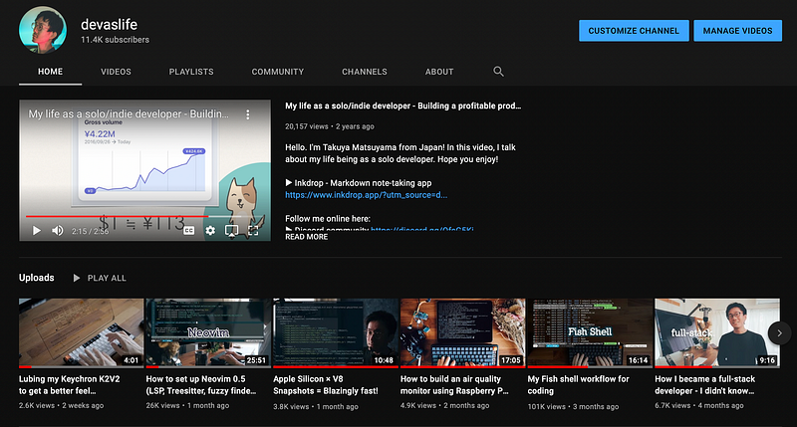
Task: Open the ABOUT tab
Action: pyautogui.click(x=439, y=72)
